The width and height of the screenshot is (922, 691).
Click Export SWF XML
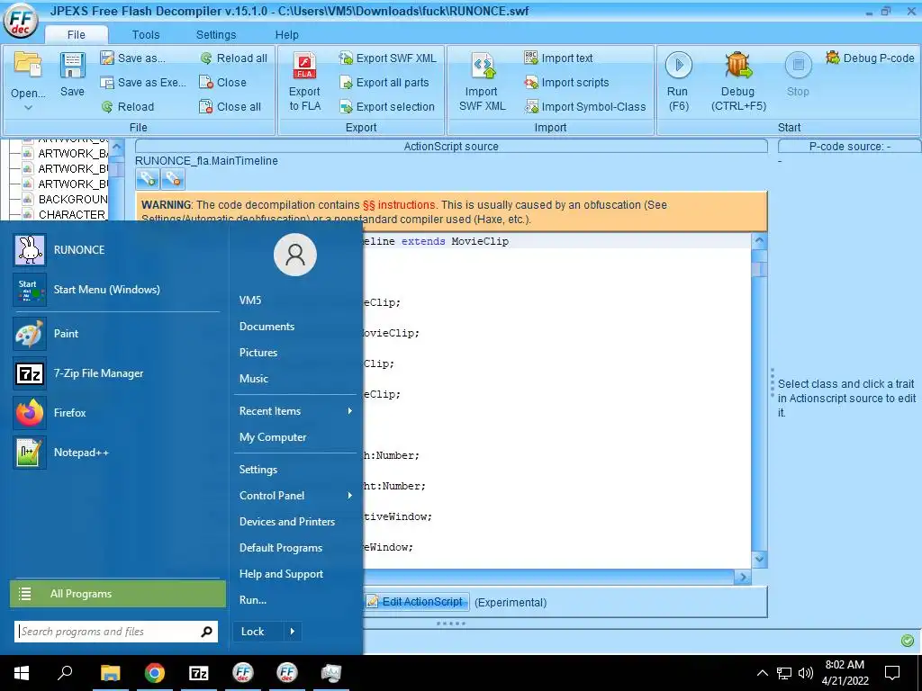click(387, 58)
